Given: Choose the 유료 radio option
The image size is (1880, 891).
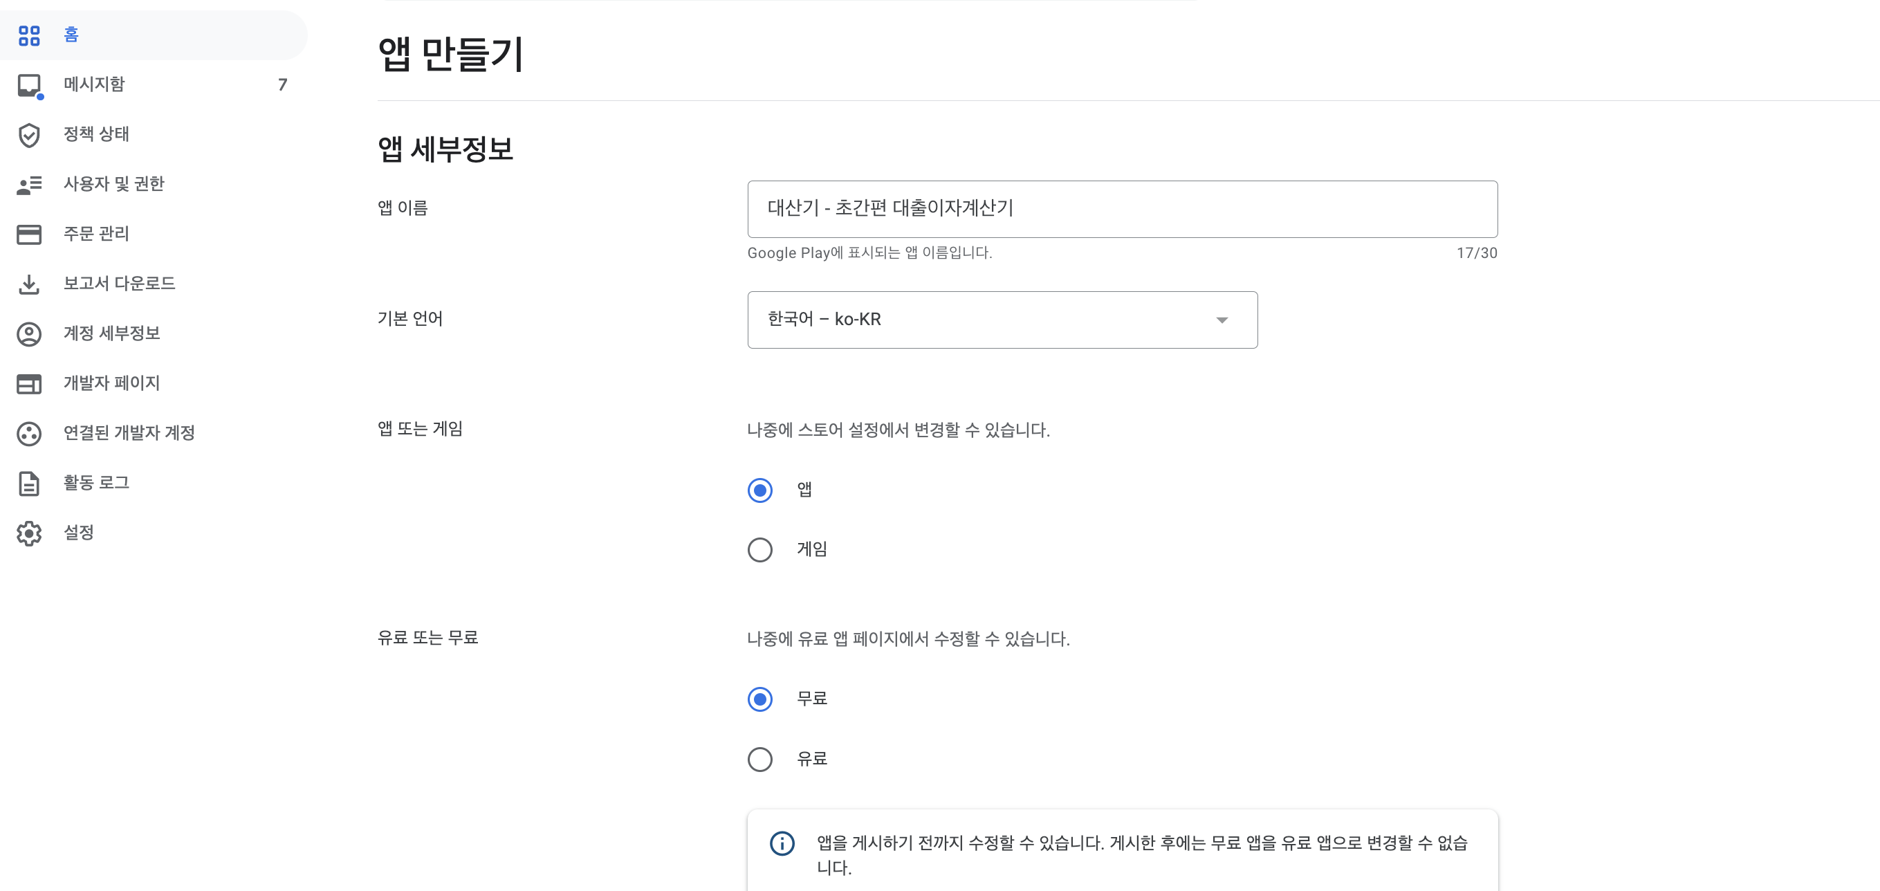Looking at the screenshot, I should (759, 759).
